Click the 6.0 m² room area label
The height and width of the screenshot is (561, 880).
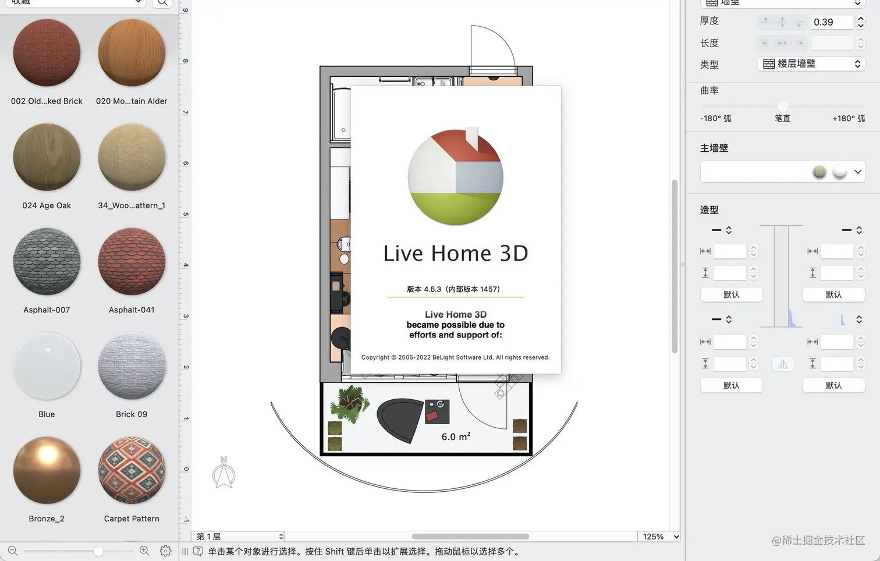[x=456, y=436]
